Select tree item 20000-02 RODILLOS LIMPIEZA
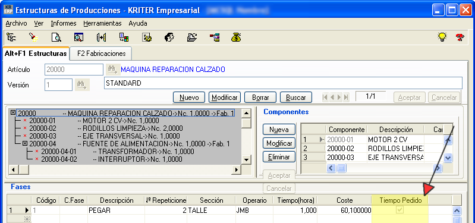The height and width of the screenshot is (223, 475). point(106,128)
